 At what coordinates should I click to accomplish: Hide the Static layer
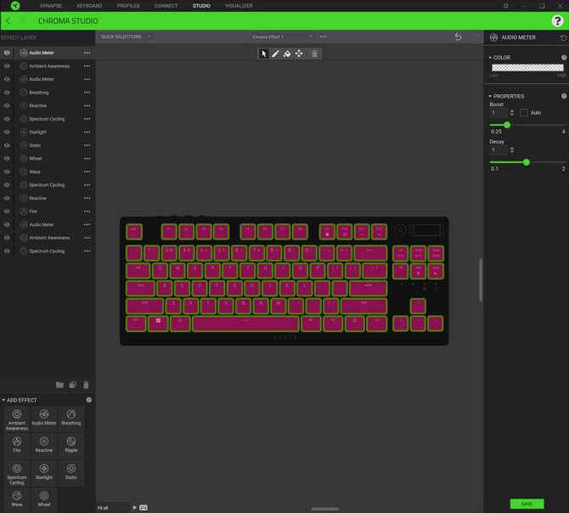pos(7,145)
